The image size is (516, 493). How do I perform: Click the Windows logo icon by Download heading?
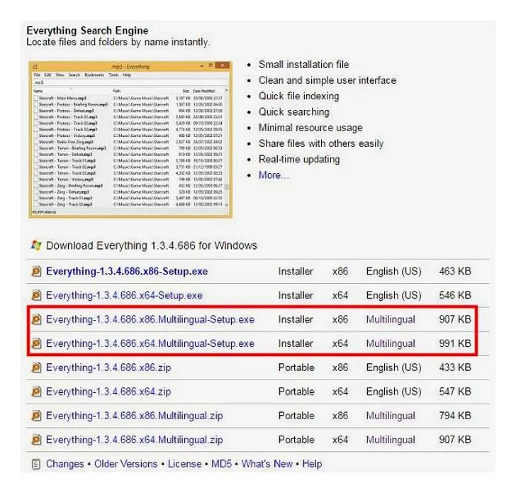[x=36, y=245]
